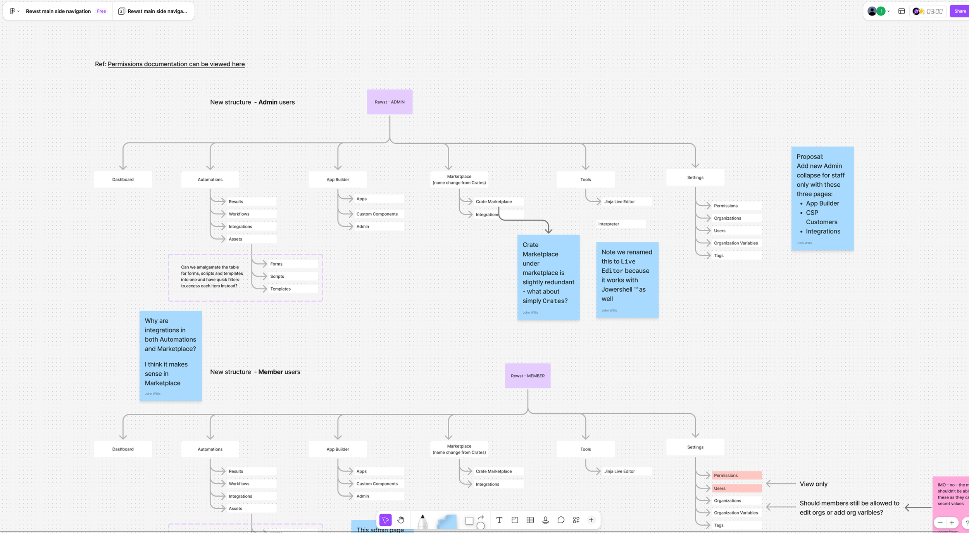
Task: Toggle the layout view panel icon
Action: tap(902, 11)
